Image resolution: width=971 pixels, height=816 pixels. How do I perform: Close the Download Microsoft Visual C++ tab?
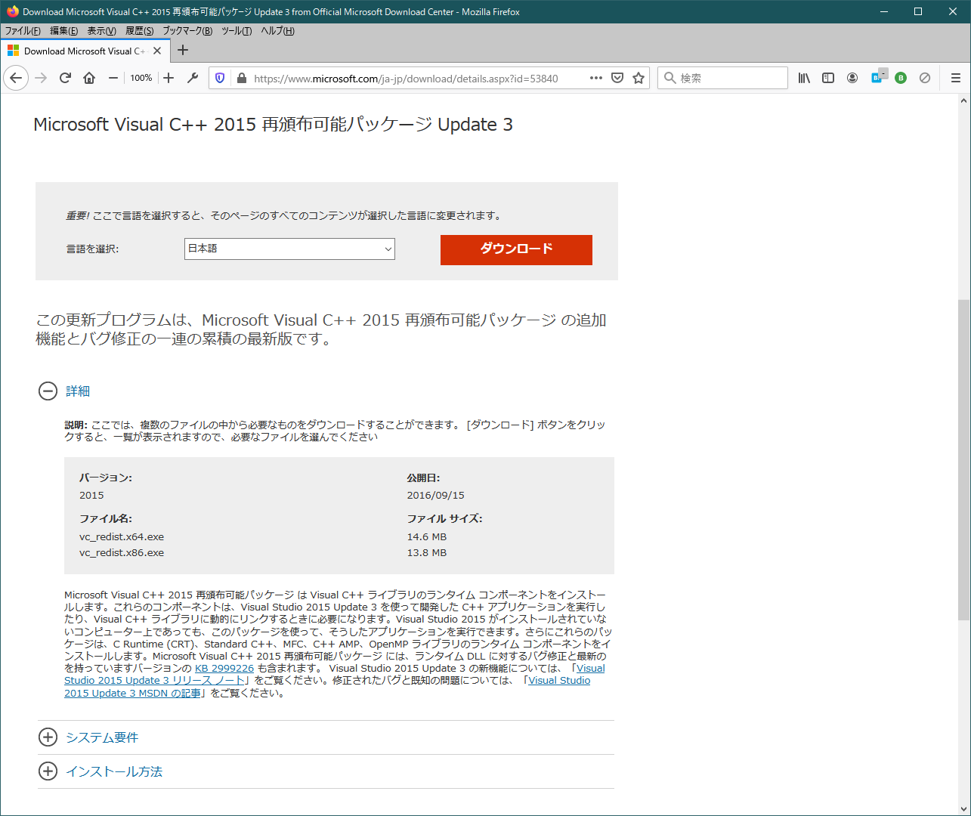click(157, 51)
